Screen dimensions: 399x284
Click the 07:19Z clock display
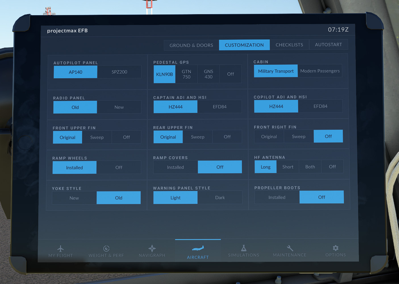point(338,30)
